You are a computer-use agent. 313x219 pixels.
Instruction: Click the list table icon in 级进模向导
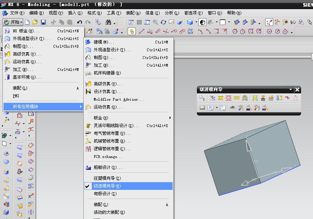click(202, 108)
